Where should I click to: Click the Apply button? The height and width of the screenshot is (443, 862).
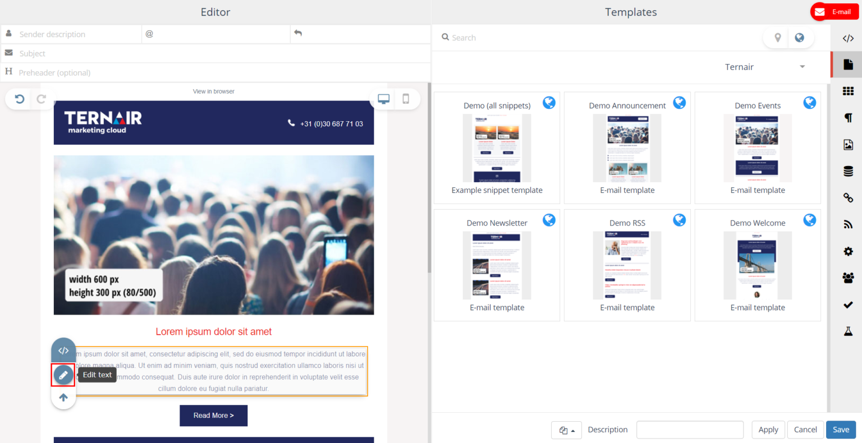point(768,430)
